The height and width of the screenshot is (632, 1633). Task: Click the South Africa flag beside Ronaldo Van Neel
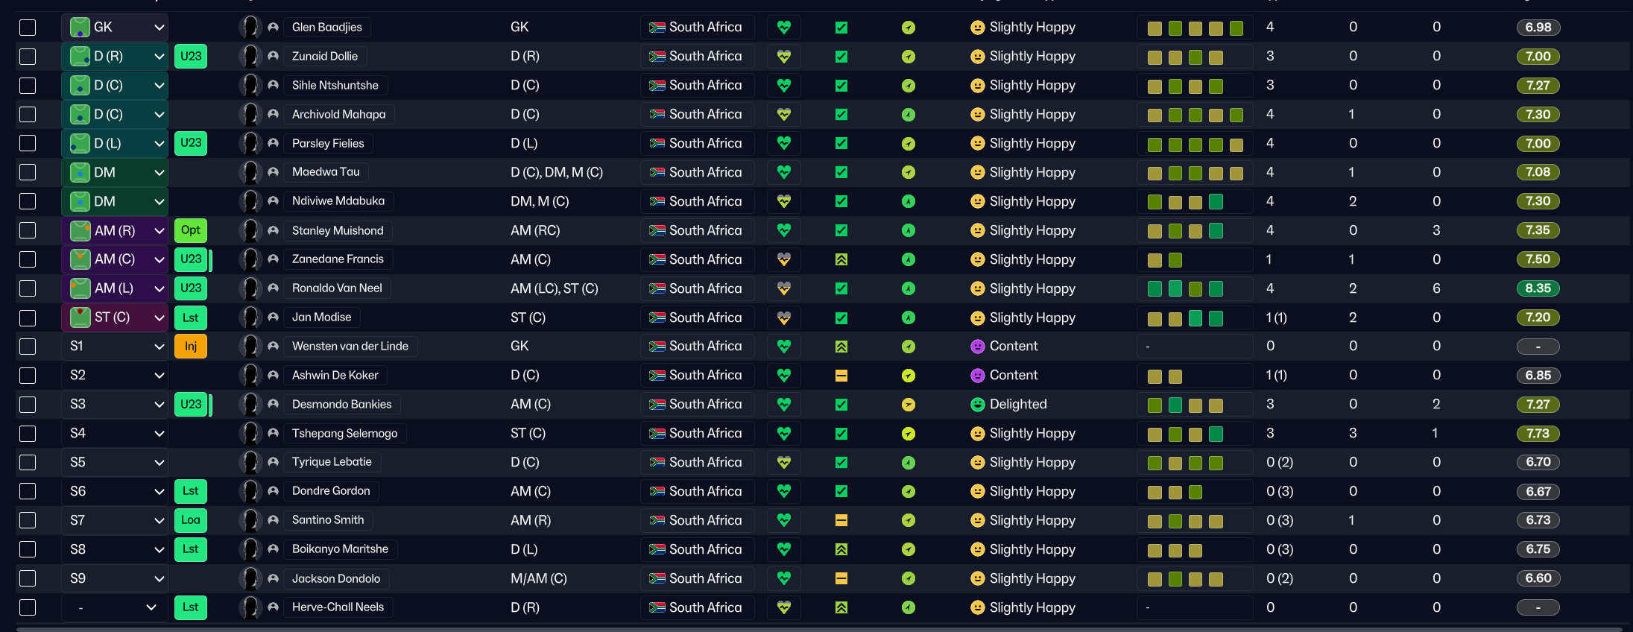pos(657,288)
